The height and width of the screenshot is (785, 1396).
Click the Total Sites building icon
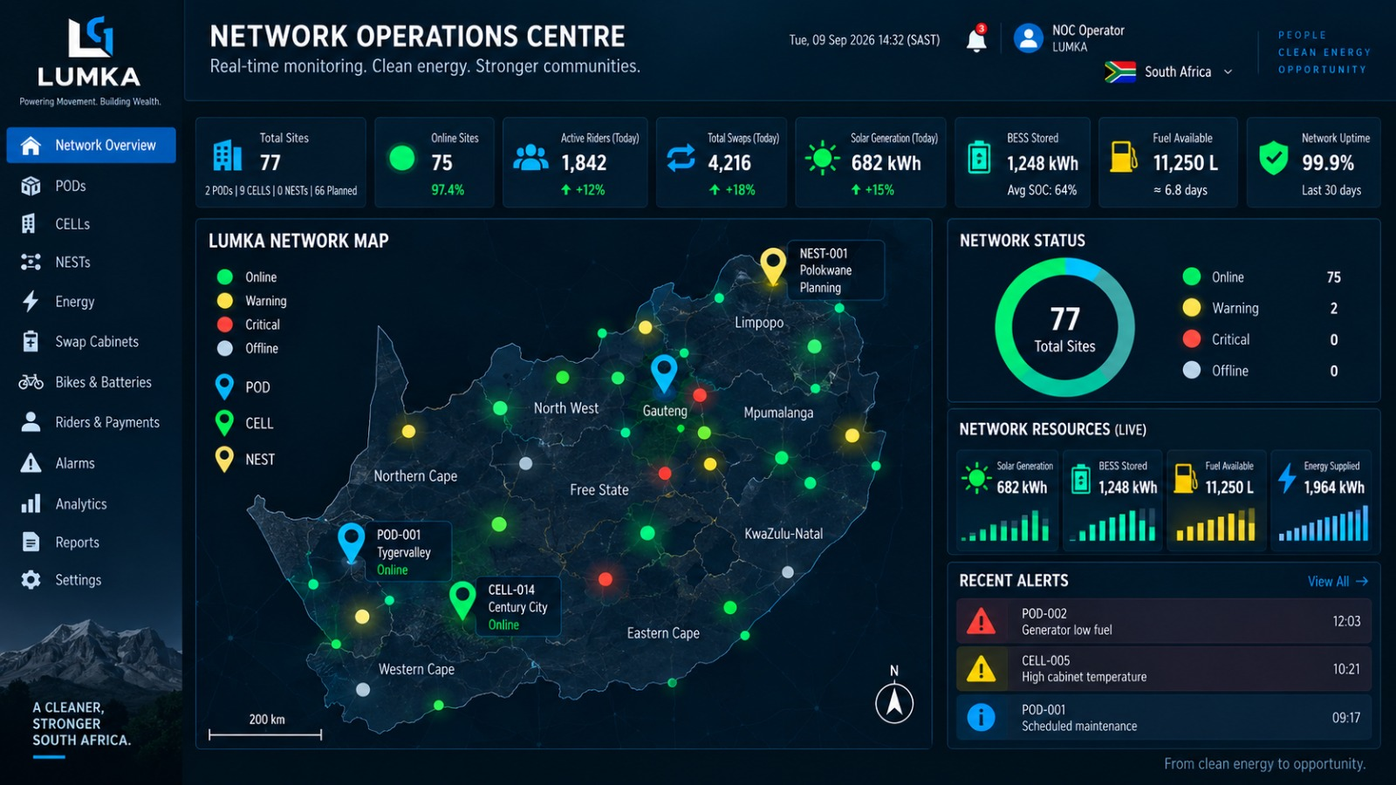227,155
